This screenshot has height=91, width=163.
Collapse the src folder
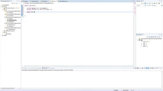point(3,10)
